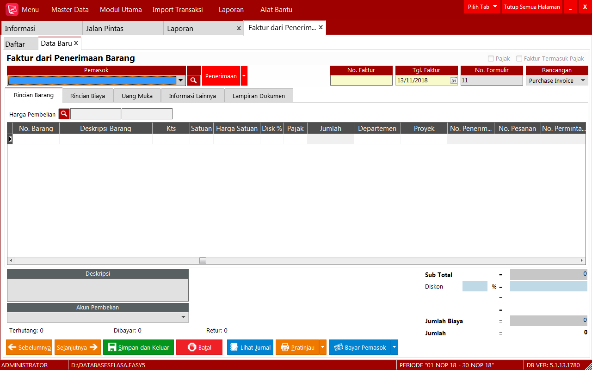
Task: Toggle Faktur Termasuk Pajak checkbox
Action: pos(519,59)
